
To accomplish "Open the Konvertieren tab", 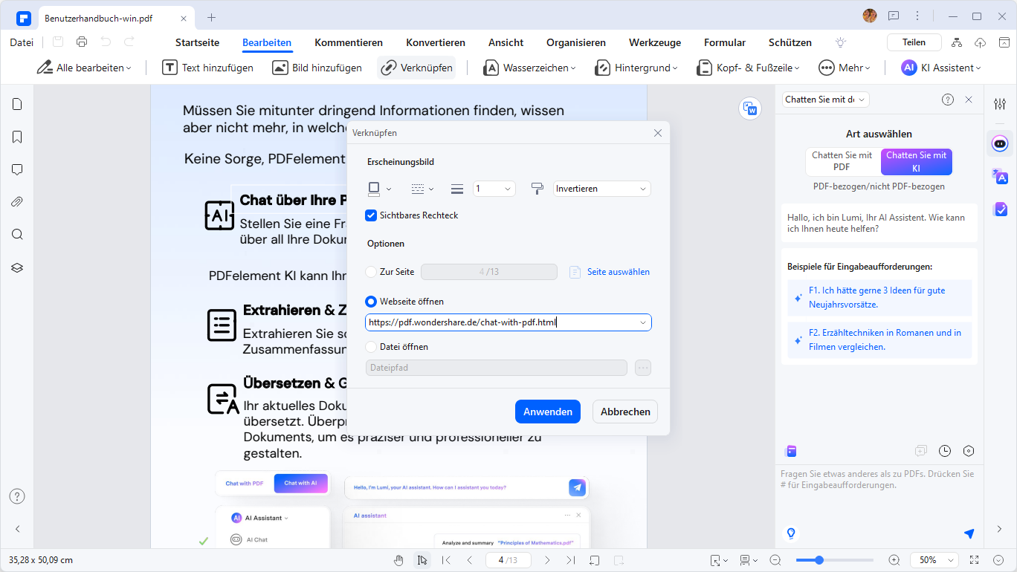I will click(436, 42).
